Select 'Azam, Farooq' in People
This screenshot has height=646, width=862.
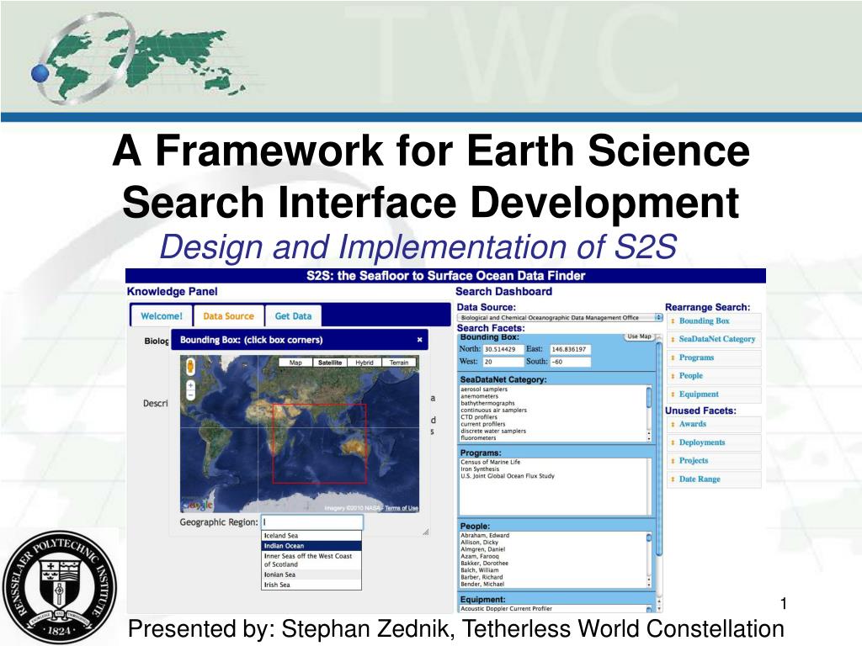[480, 557]
